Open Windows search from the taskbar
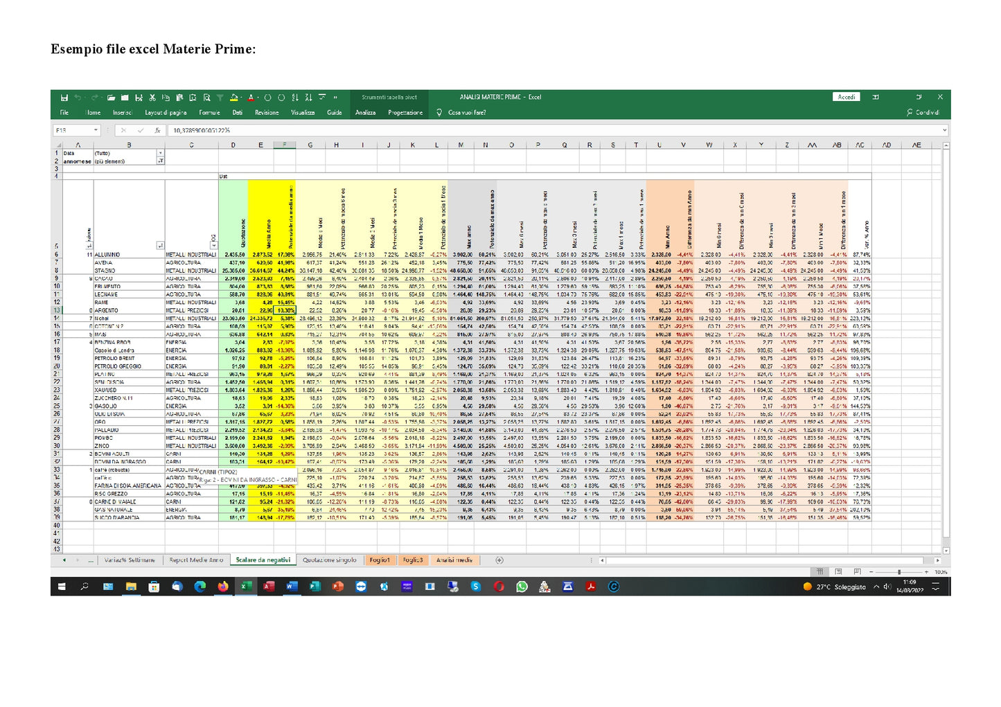1001x707 pixels. click(x=84, y=587)
